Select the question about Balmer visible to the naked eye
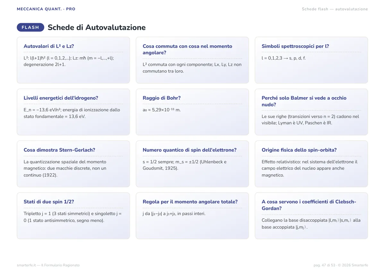The height and width of the screenshot is (273, 385). tap(304, 101)
